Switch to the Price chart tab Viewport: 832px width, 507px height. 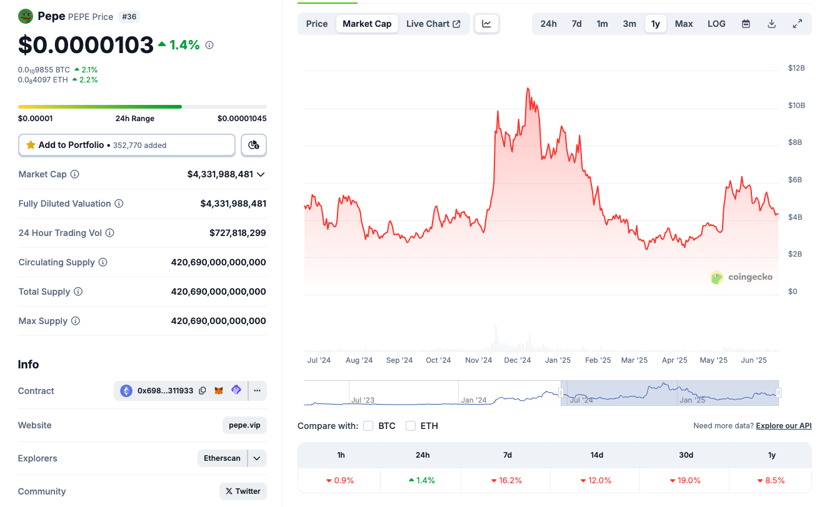[317, 24]
